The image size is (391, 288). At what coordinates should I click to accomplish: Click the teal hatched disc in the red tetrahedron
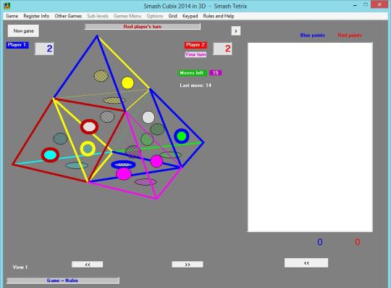[x=60, y=139]
